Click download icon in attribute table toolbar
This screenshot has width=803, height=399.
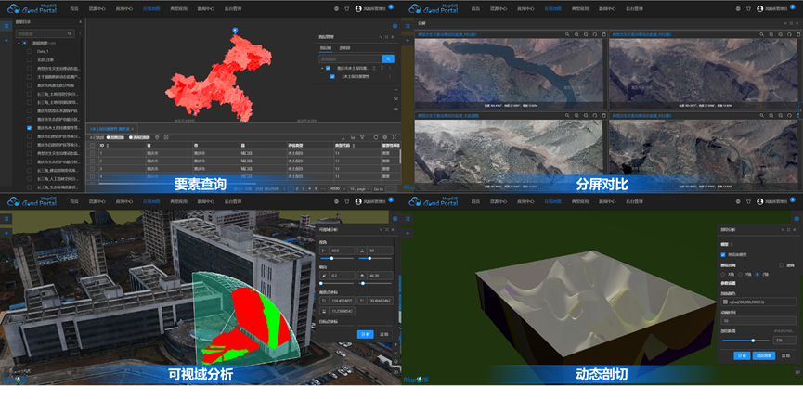click(343, 137)
